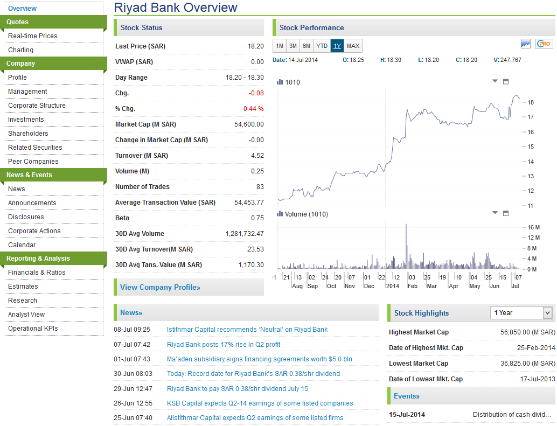Open Disclosures in the sidebar
The width and height of the screenshot is (557, 426).
pyautogui.click(x=26, y=217)
